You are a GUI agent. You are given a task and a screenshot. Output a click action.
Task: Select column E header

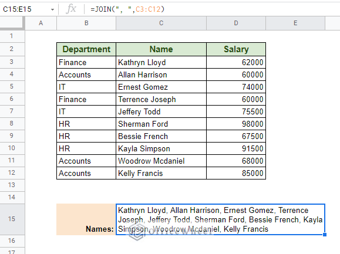coord(295,23)
